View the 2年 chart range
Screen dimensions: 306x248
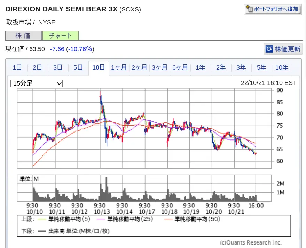[221, 67]
